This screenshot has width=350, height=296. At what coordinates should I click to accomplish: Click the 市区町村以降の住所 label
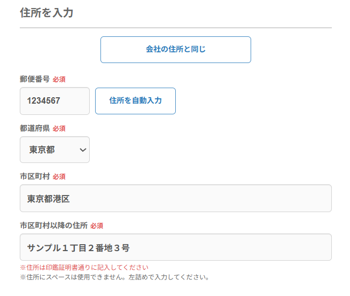coord(53,225)
